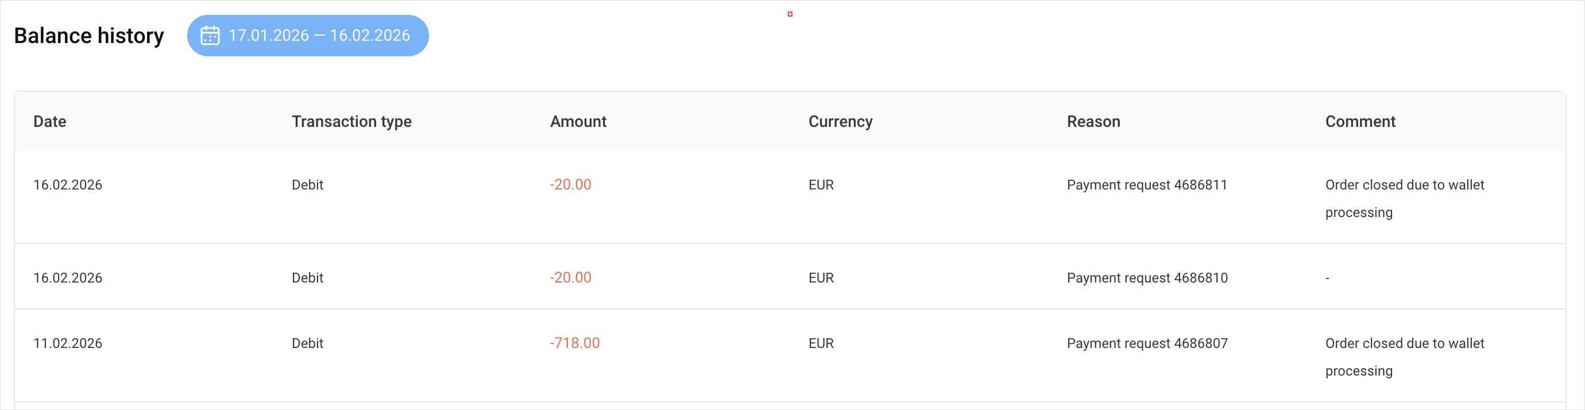Image resolution: width=1585 pixels, height=410 pixels.
Task: Click the first row's wallet processing comment
Action: pyautogui.click(x=1404, y=198)
